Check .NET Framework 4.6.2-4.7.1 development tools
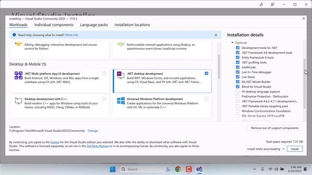 tap(237, 101)
